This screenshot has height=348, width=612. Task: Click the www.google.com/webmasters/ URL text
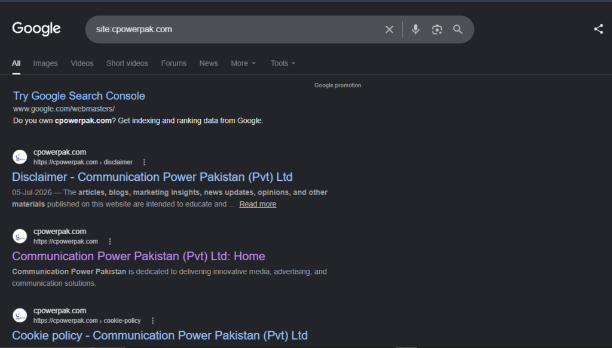[64, 109]
